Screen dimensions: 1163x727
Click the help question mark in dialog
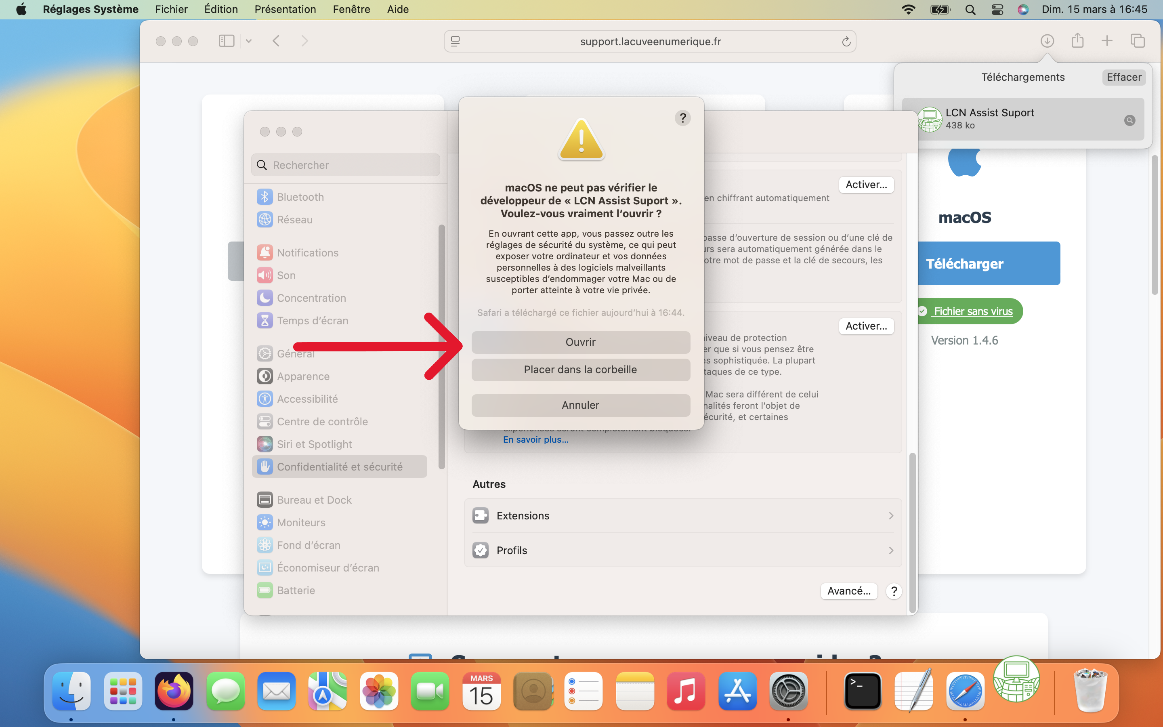point(682,118)
